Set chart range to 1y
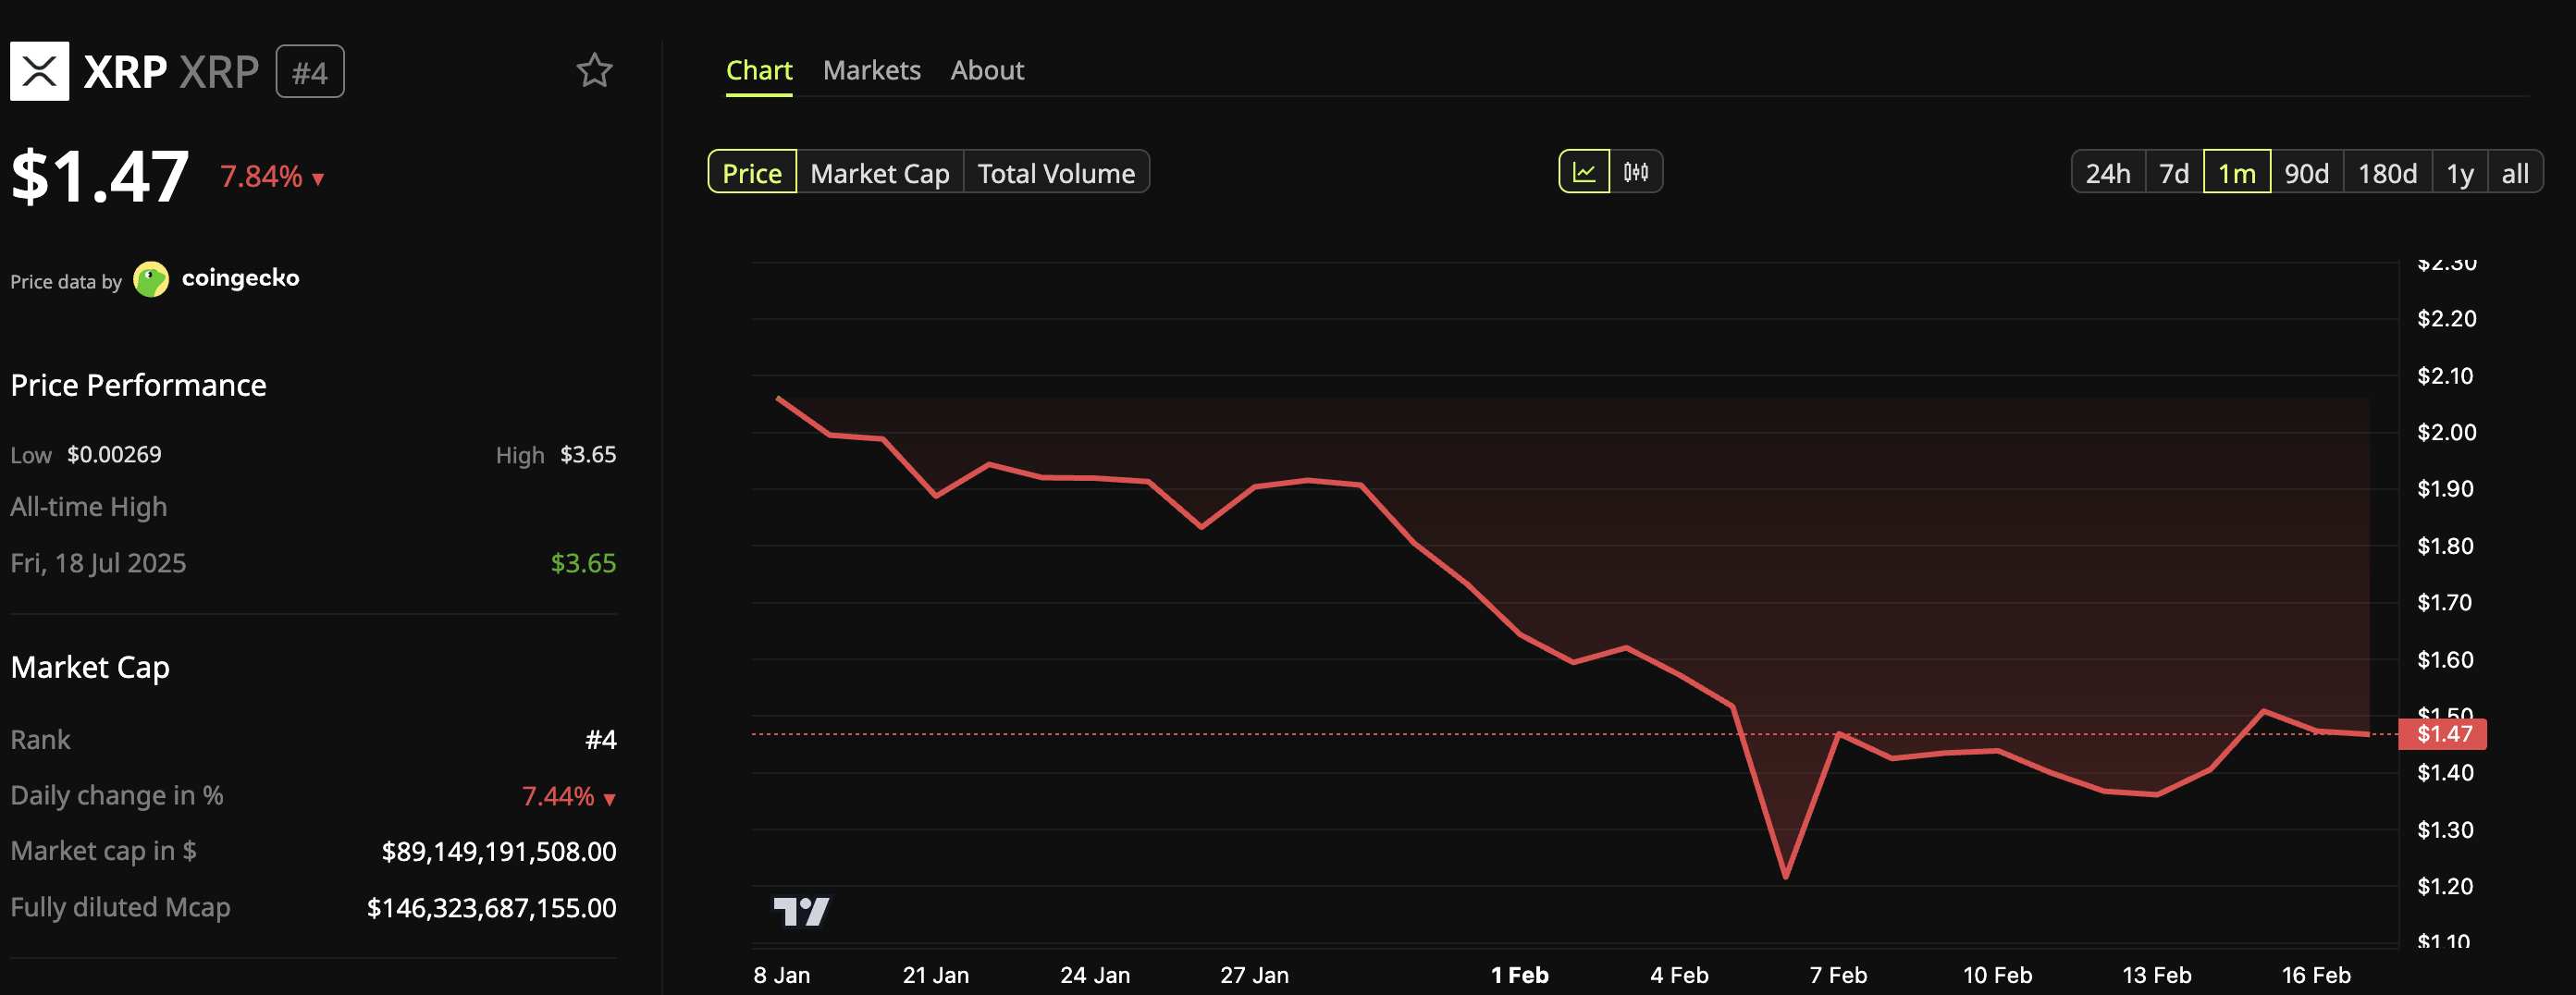The image size is (2576, 995). click(x=2459, y=173)
